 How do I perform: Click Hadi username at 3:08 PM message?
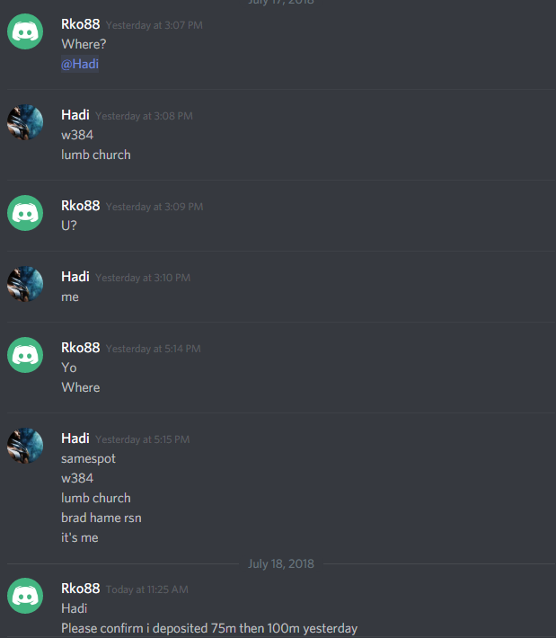point(75,115)
